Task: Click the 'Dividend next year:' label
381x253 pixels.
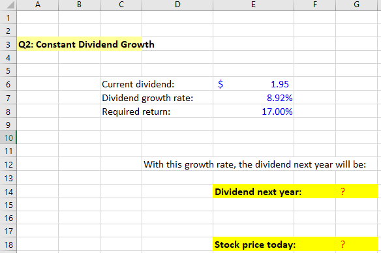Action: [258, 192]
